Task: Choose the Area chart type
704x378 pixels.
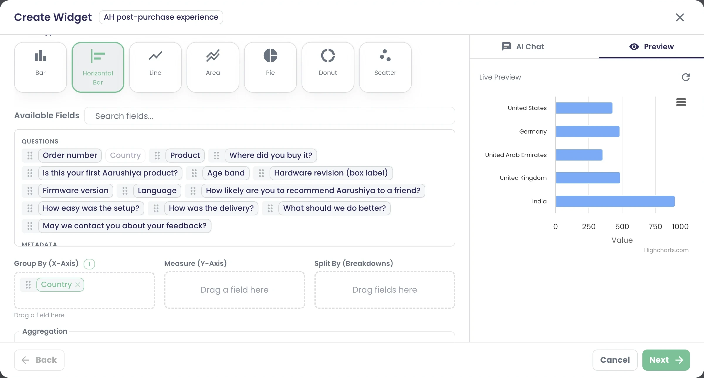Action: [213, 67]
